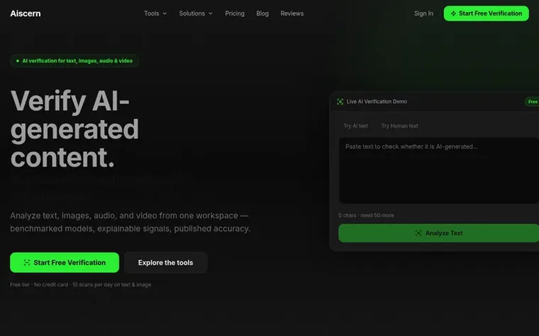Go to the Pricing page
The width and height of the screenshot is (539, 336).
(x=235, y=13)
